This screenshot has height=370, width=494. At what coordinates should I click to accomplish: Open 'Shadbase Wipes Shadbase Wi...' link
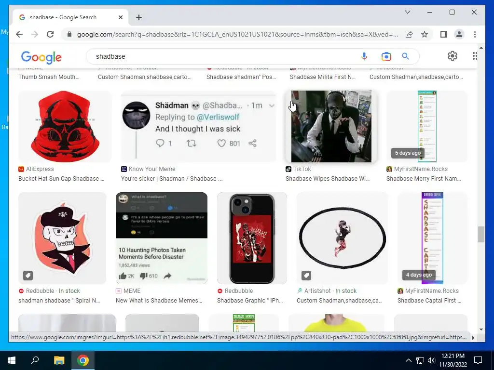(x=328, y=179)
